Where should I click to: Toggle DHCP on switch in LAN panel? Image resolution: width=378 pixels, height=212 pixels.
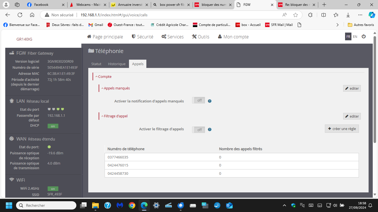[53, 126]
